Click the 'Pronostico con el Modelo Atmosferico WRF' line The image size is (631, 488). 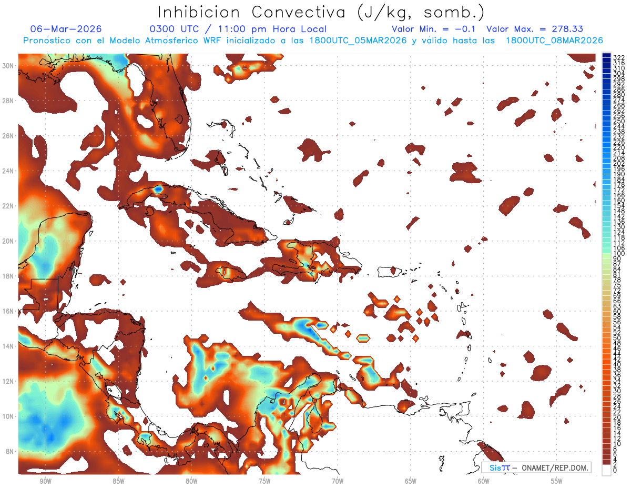pos(313,41)
